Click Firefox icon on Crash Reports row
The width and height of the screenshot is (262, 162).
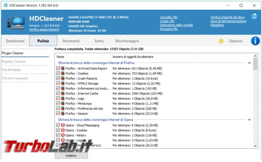pyautogui.click(x=62, y=78)
